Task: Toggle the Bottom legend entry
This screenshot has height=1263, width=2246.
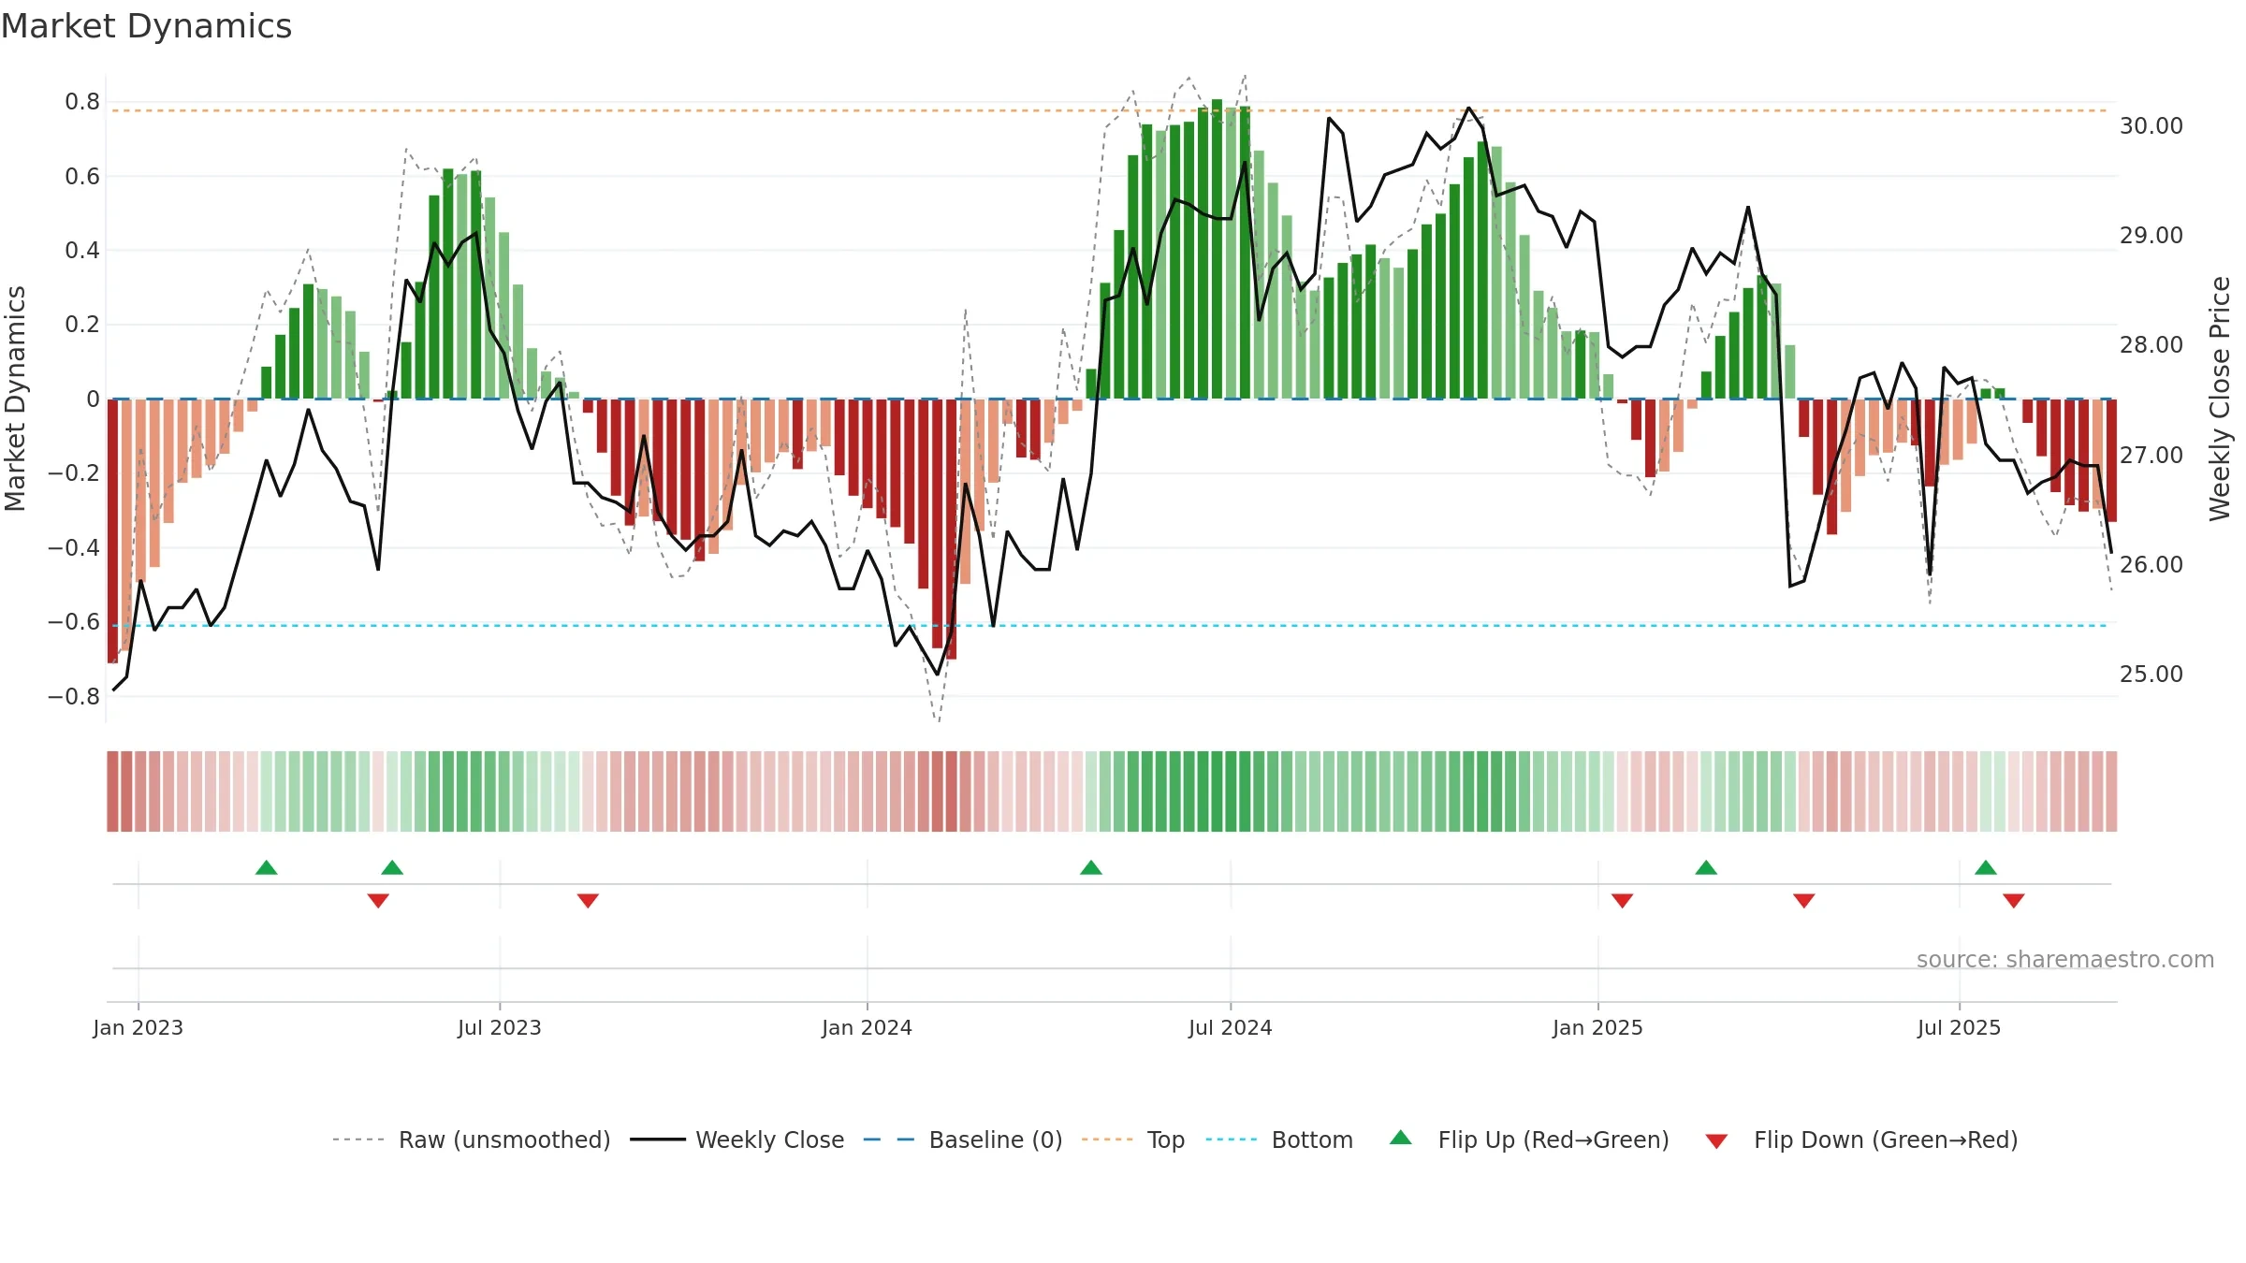Action: tap(1279, 1140)
